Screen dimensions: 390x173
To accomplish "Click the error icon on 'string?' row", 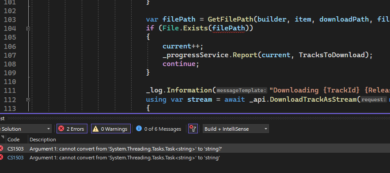I will click(x=1, y=148).
